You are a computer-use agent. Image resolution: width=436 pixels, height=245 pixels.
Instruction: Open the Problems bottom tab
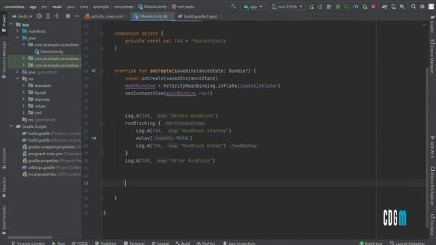click(106, 243)
